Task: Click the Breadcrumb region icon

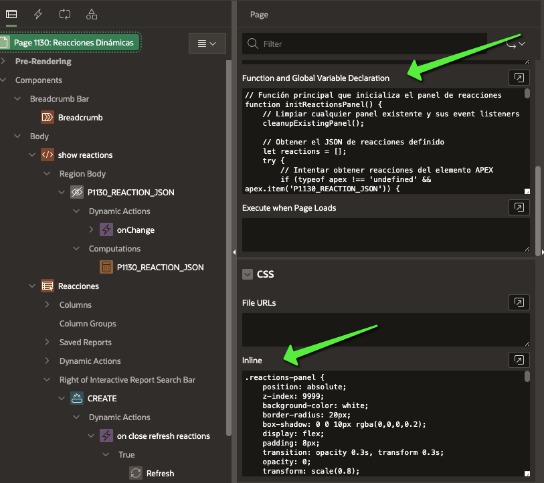Action: click(x=48, y=118)
